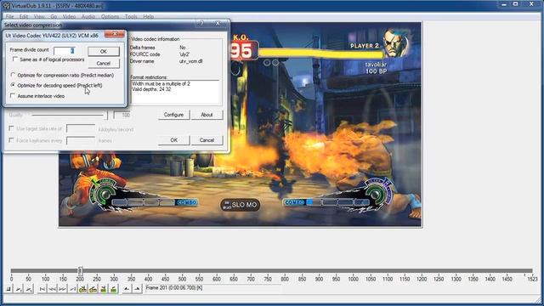544x306 pixels.
Task: Toggle Force keyframes every checkbox
Action: [x=11, y=140]
